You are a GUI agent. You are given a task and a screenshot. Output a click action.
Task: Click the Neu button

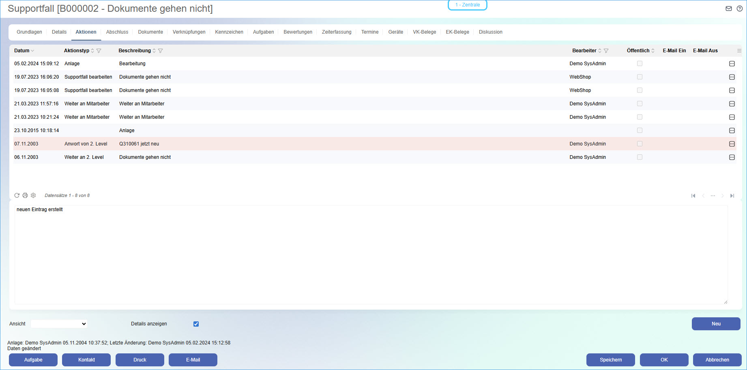tap(716, 324)
